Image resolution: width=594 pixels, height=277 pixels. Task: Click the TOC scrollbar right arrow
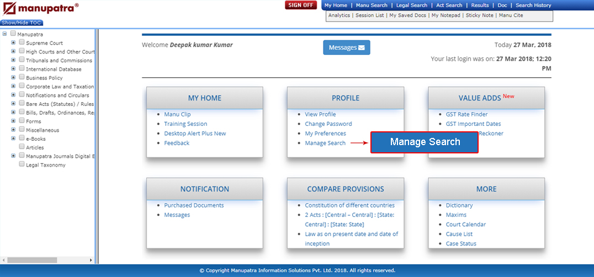point(91,260)
